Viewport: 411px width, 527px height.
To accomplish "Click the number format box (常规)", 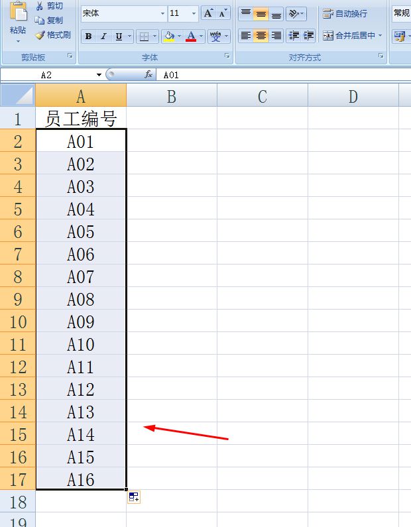I will click(401, 13).
